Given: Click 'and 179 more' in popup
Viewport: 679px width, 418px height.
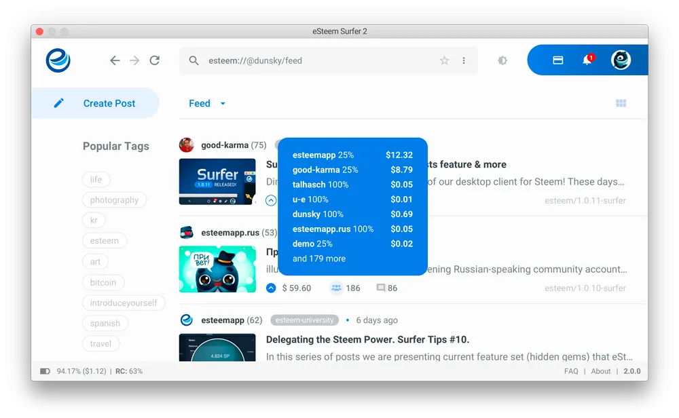Looking at the screenshot, I should 319,259.
